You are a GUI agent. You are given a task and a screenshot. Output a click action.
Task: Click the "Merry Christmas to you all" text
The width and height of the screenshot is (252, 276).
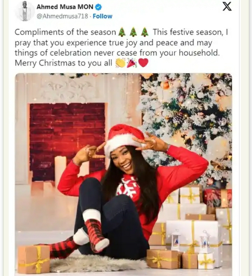[x=63, y=63]
